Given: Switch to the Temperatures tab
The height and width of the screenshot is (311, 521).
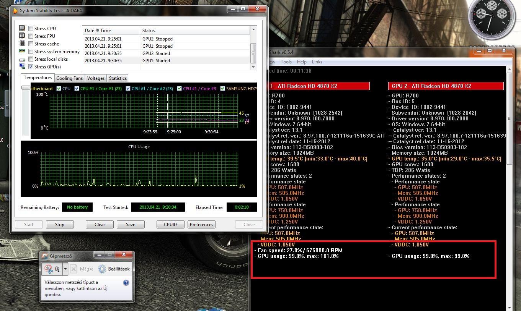Looking at the screenshot, I should [38, 78].
